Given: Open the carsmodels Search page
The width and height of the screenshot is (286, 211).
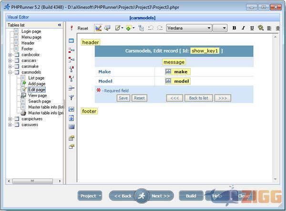Looking at the screenshot, I should tap(40, 101).
